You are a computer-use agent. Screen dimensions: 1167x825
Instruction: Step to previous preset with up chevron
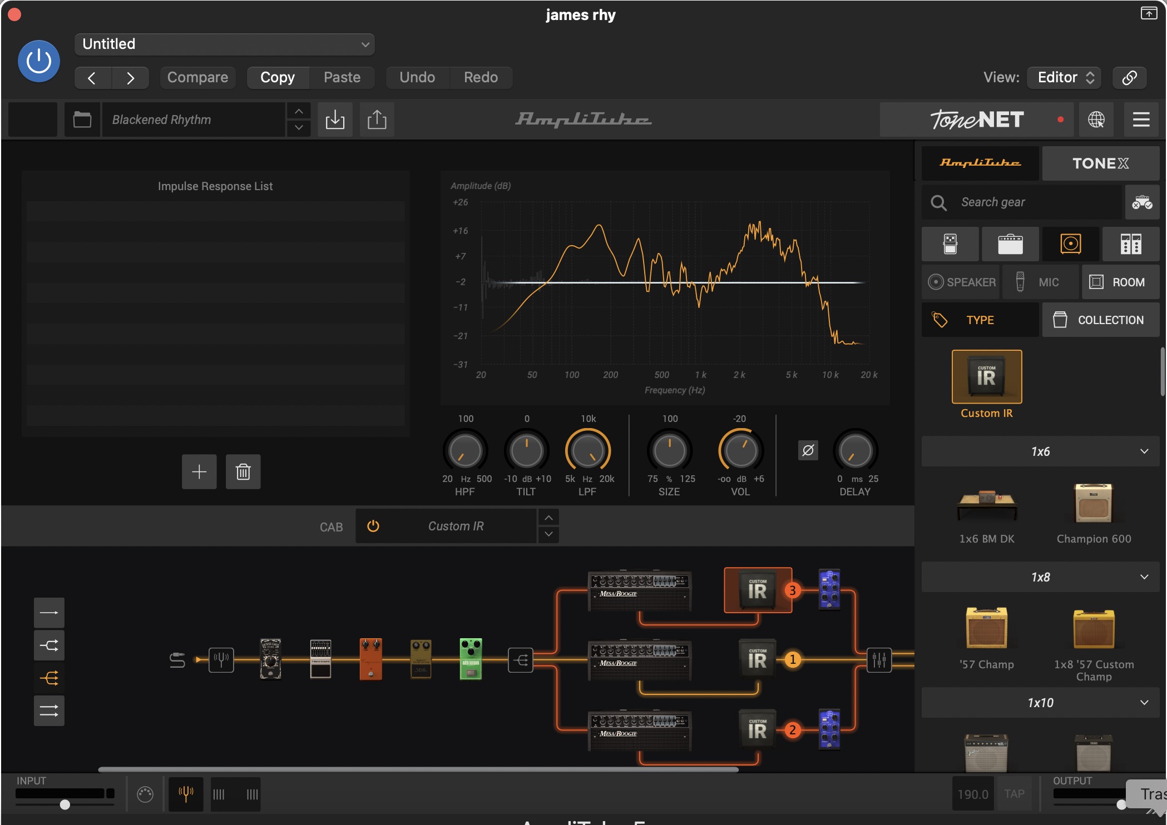[299, 111]
